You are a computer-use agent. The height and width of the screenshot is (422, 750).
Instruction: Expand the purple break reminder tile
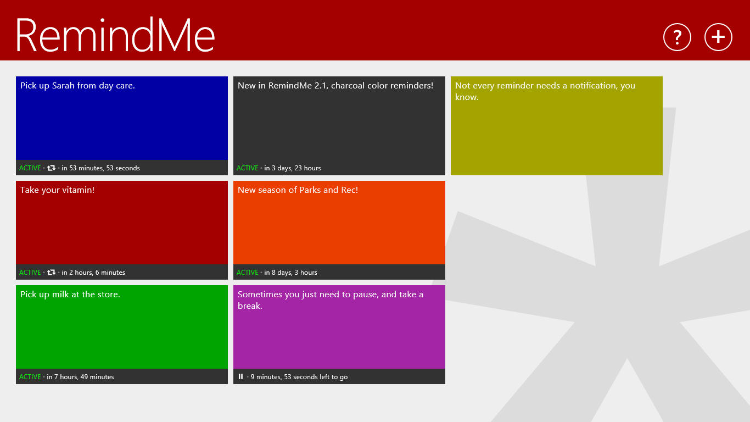(339, 327)
